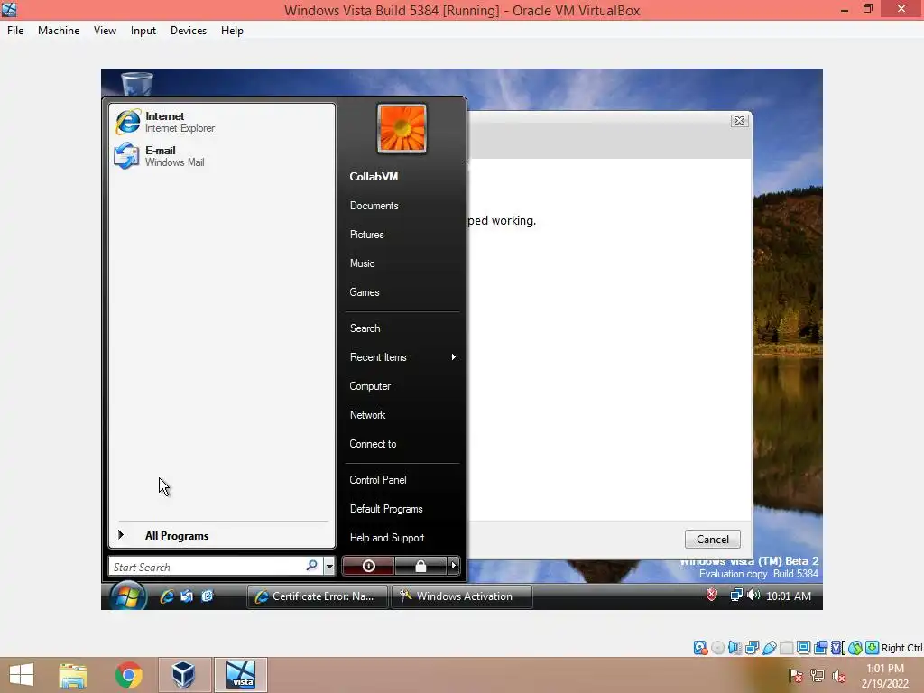
Task: Switch to Windows Activation taskbar button
Action: 462,596
